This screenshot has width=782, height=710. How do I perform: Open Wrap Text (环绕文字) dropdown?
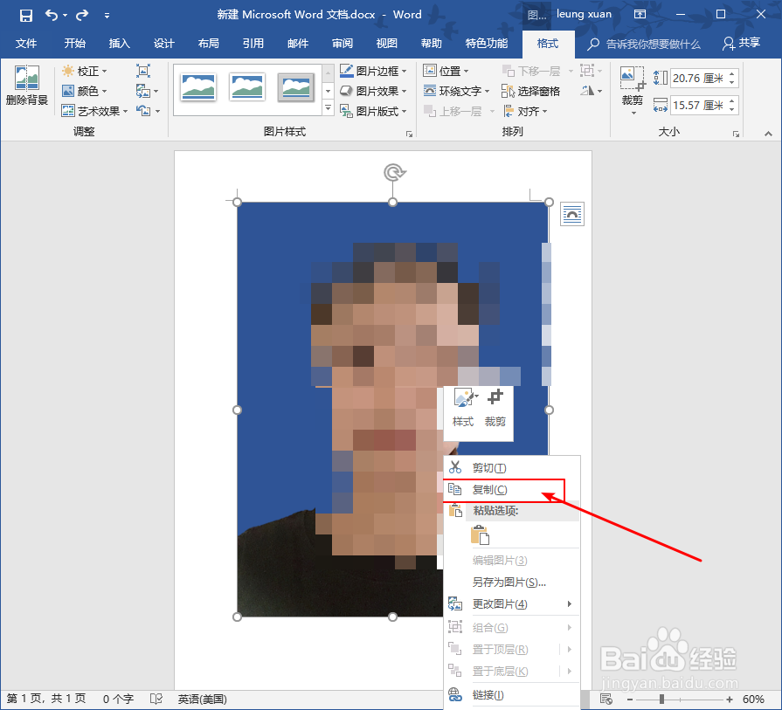pyautogui.click(x=456, y=91)
